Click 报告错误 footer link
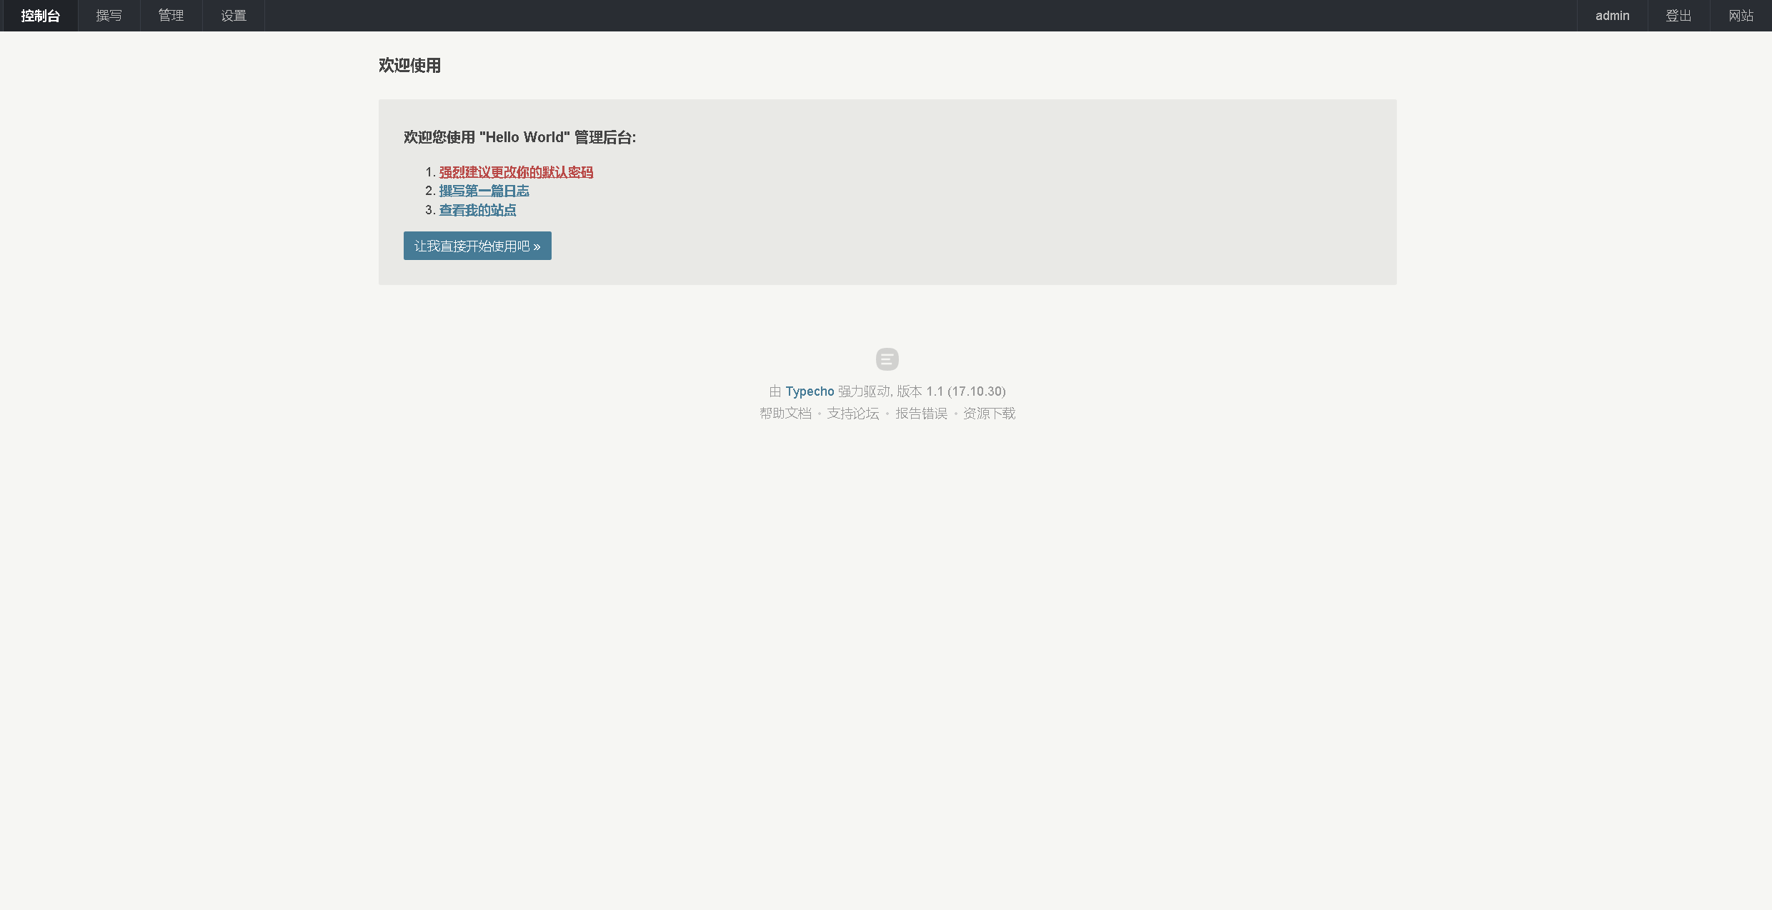 (x=921, y=414)
